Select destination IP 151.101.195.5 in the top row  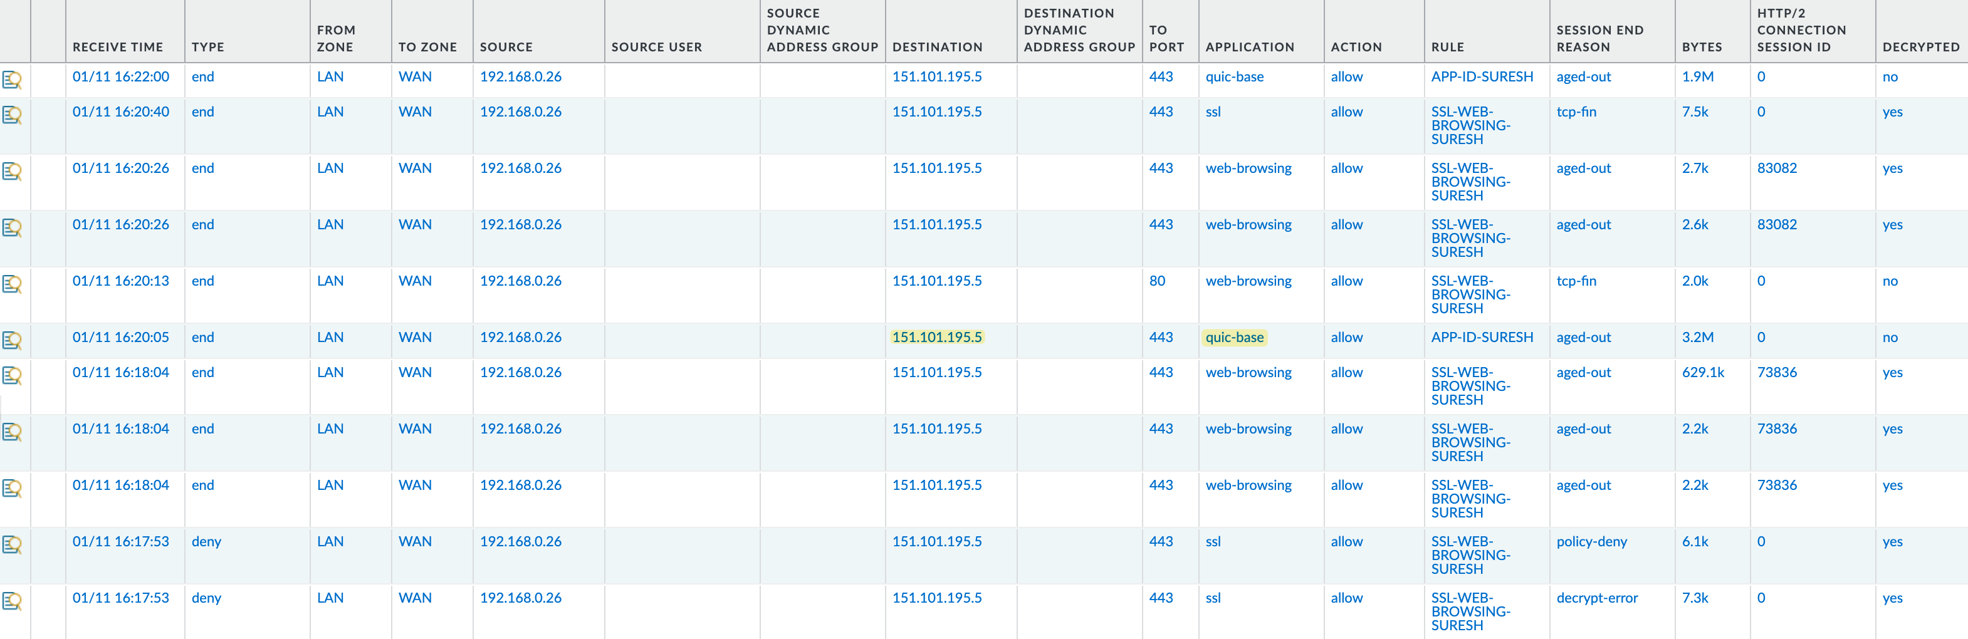pyautogui.click(x=938, y=76)
